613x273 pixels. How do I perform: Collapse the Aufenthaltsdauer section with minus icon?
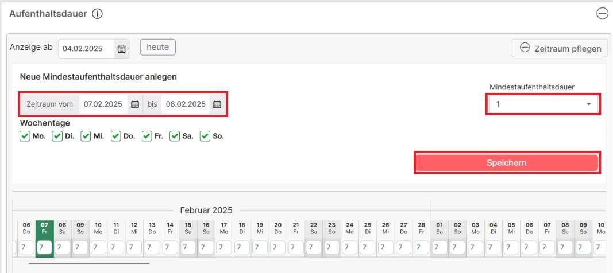click(x=602, y=14)
